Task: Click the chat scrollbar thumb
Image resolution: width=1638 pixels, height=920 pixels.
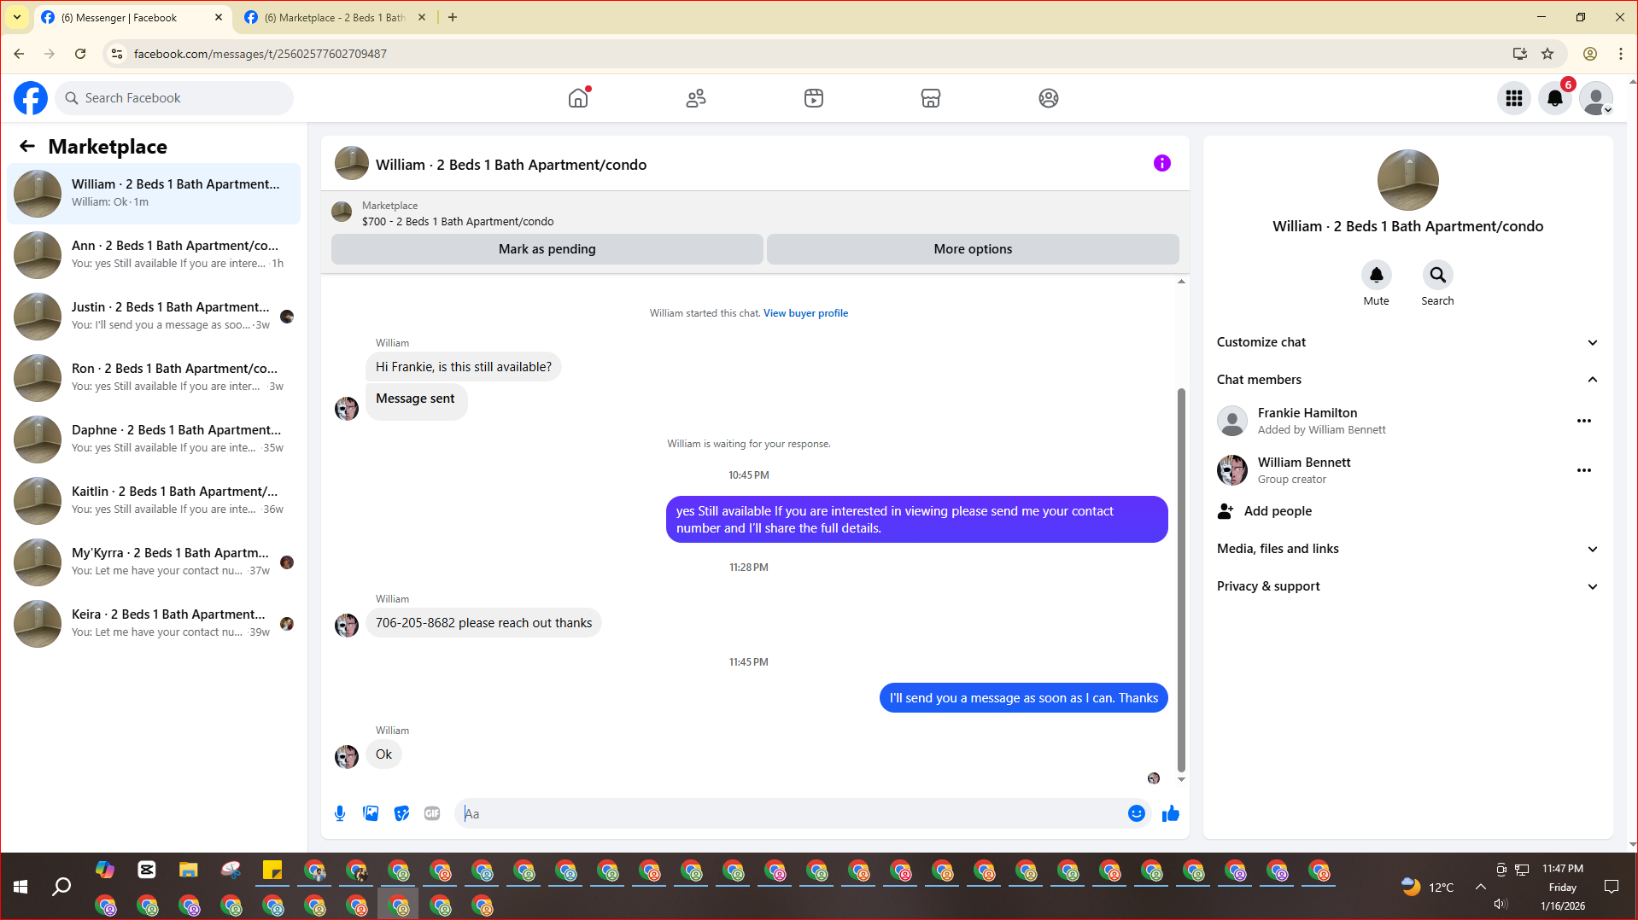Action: click(1181, 580)
